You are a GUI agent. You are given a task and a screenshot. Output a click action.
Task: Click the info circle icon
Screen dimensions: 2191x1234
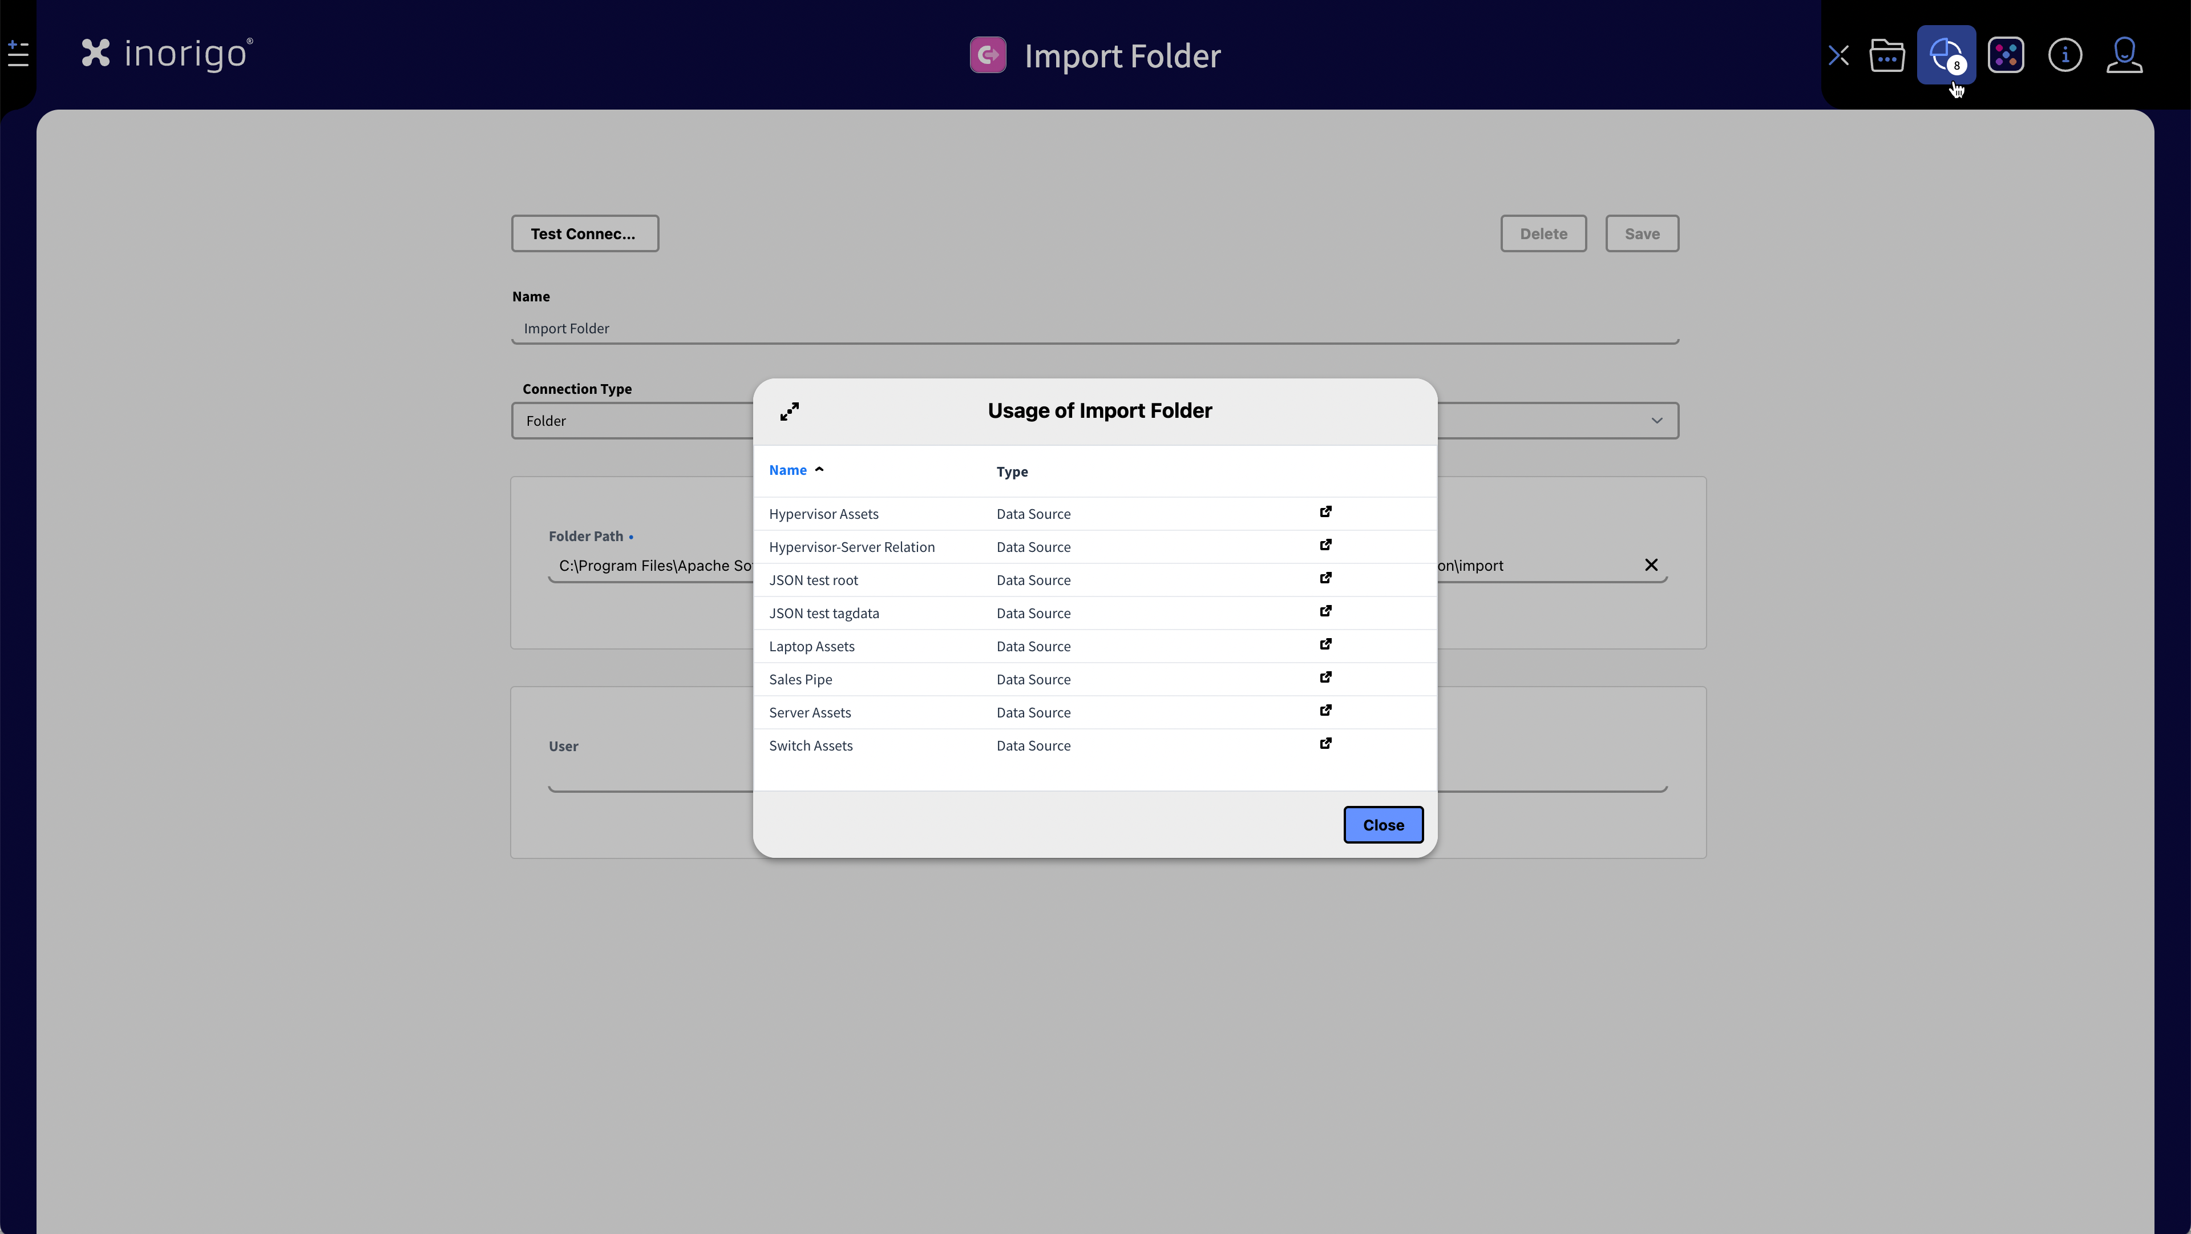pos(2064,55)
